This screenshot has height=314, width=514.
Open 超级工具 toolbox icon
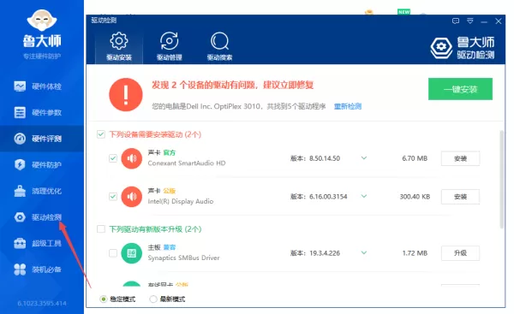(x=20, y=243)
